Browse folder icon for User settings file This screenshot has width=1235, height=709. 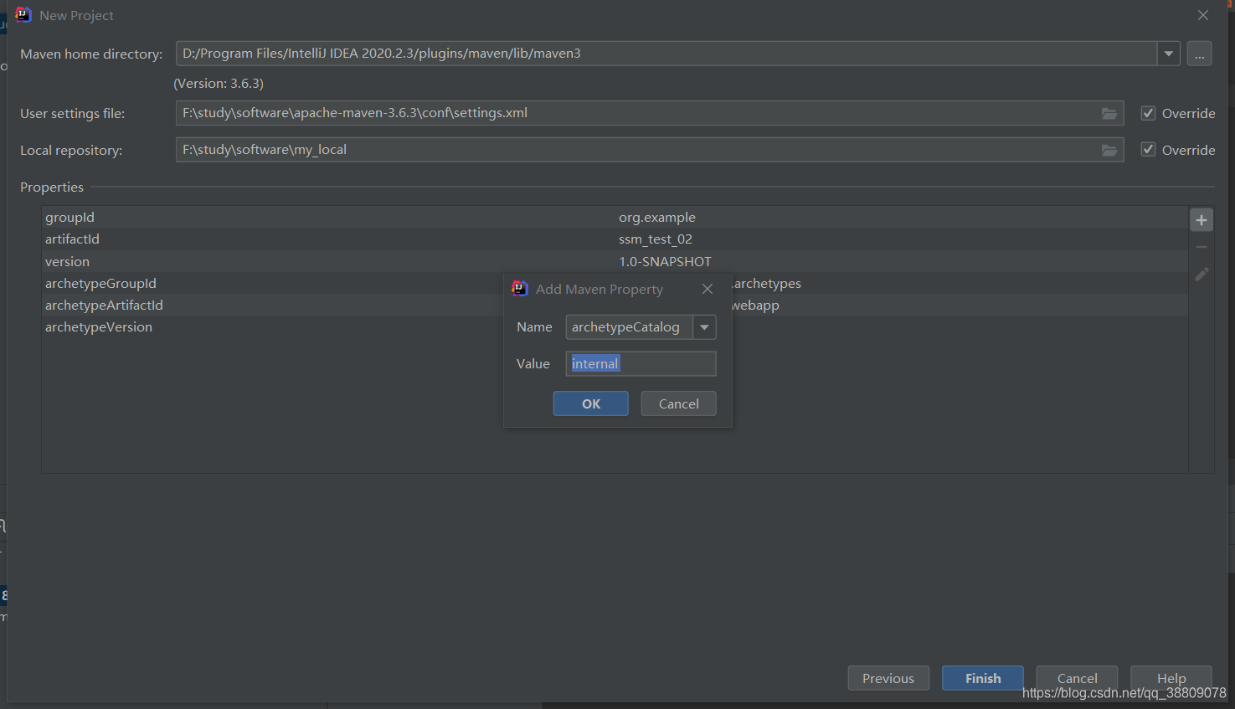[1109, 113]
